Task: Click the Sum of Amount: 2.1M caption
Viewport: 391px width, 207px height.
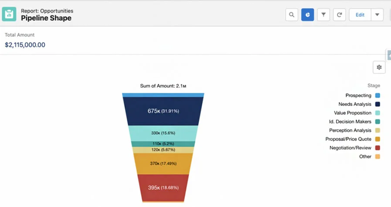Action: pyautogui.click(x=163, y=86)
